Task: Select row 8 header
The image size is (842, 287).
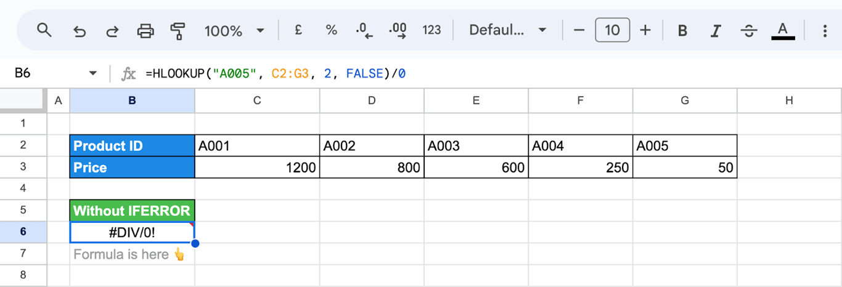Action: coord(23,275)
